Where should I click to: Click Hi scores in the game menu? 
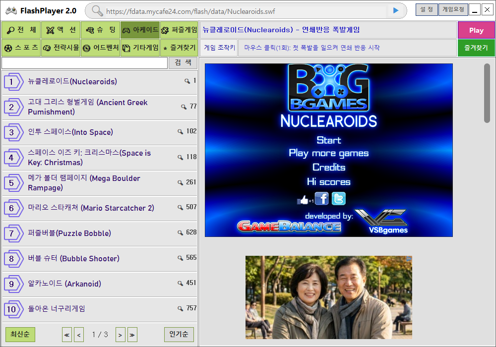pos(329,182)
